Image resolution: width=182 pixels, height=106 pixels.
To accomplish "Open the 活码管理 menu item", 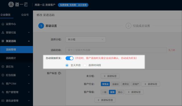I will (x=16, y=50).
